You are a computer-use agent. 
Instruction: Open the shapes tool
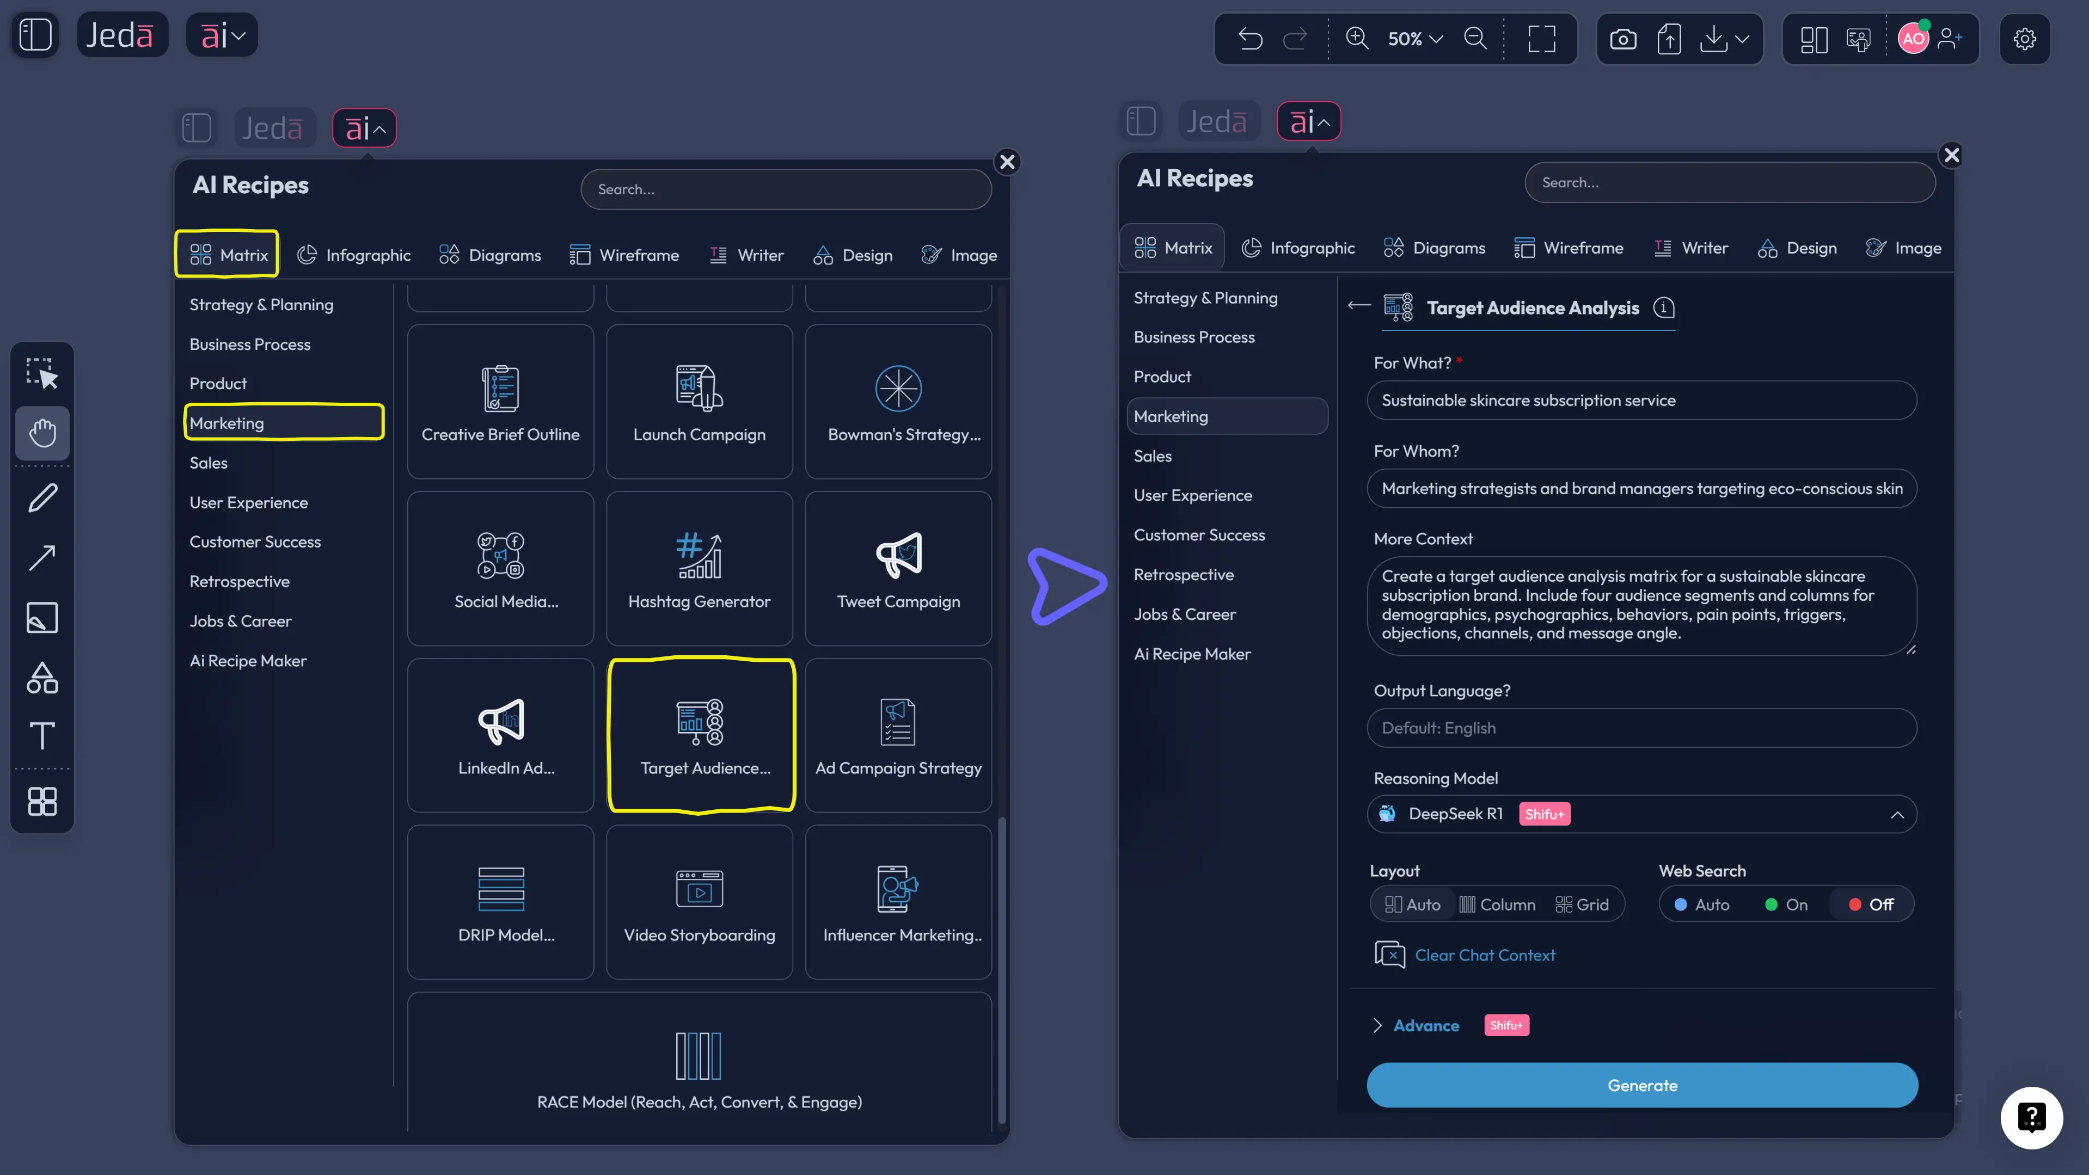tap(42, 678)
